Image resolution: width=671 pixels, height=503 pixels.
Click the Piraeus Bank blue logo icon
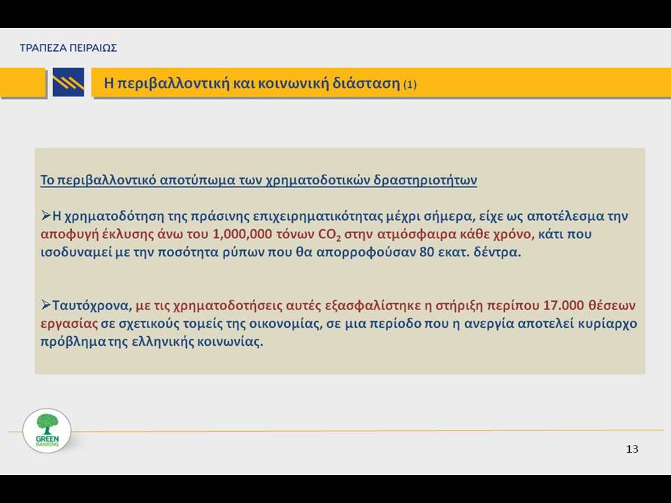68,82
